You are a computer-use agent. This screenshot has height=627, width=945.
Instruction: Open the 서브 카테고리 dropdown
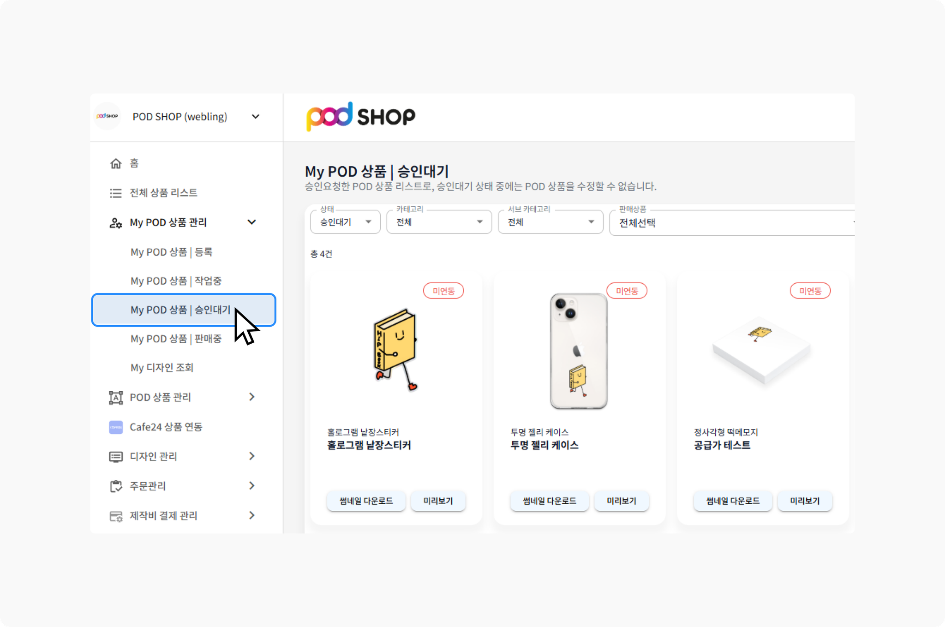point(550,222)
